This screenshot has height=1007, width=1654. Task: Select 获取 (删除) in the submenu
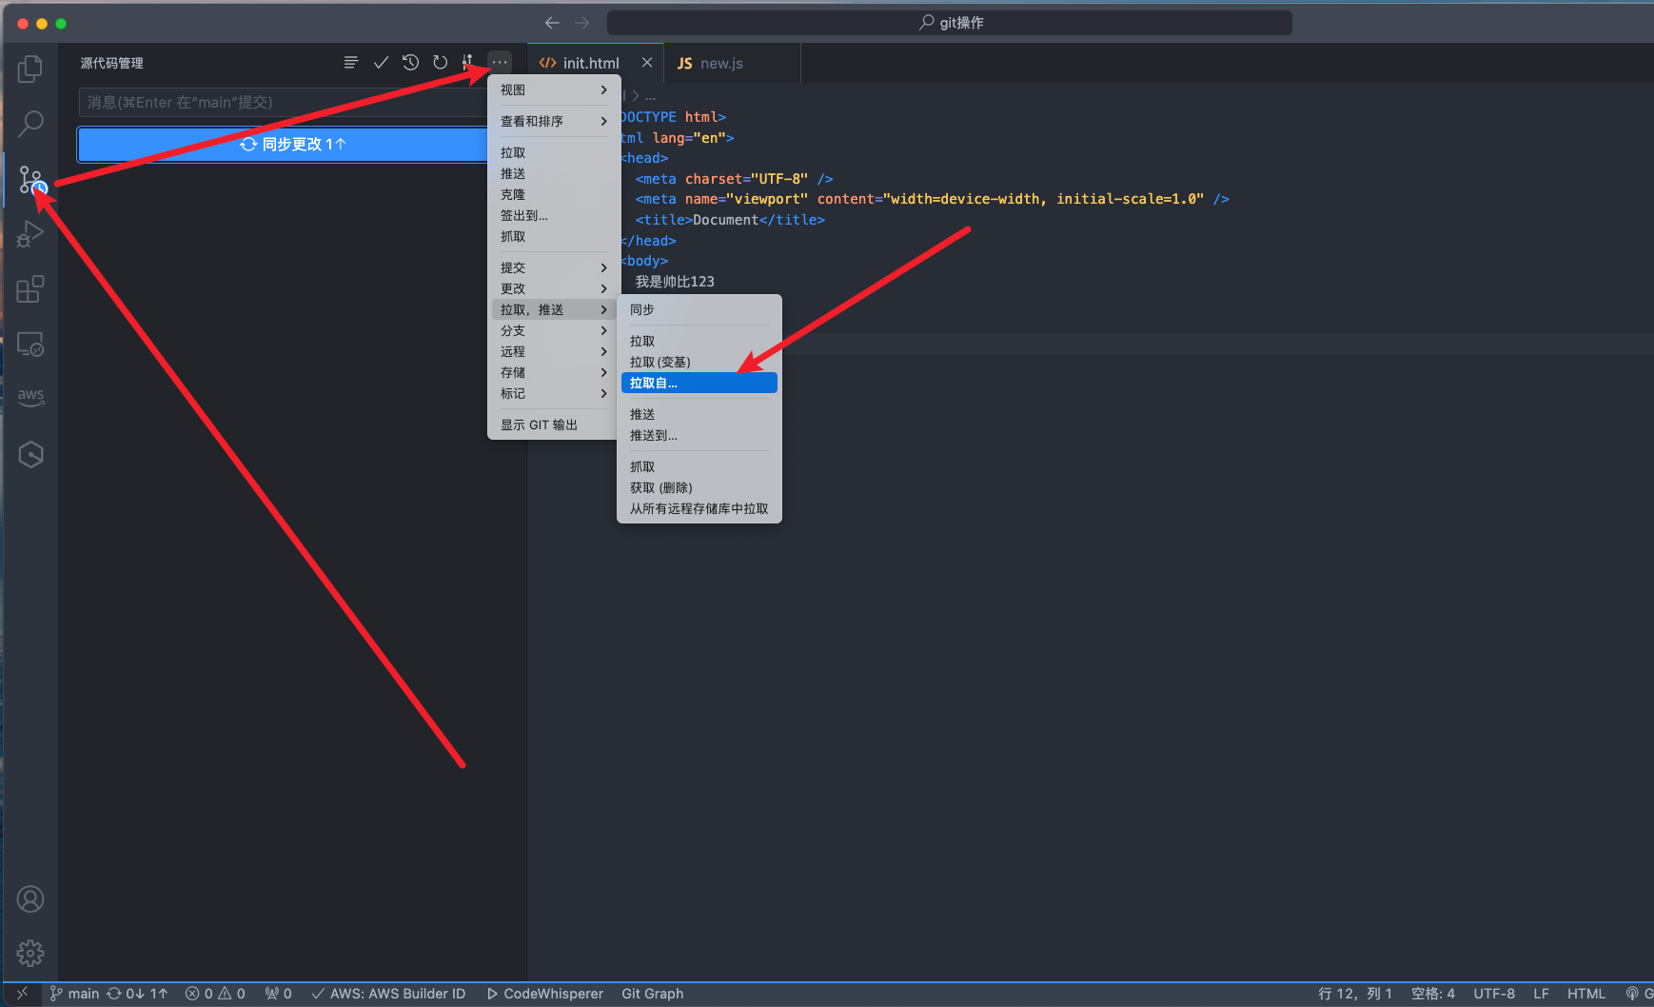point(699,487)
